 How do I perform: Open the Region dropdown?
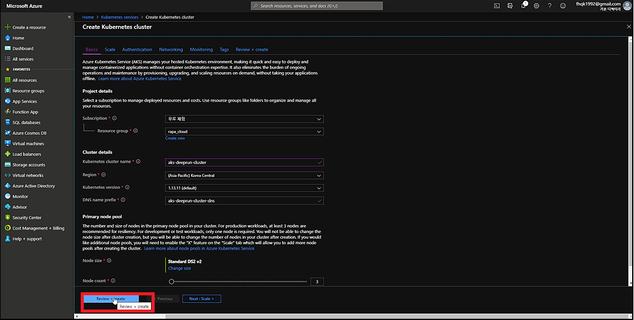click(244, 176)
